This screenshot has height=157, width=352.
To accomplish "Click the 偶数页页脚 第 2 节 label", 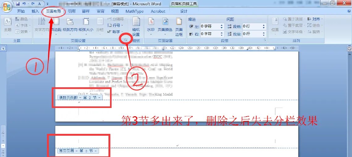I will 80,98.
